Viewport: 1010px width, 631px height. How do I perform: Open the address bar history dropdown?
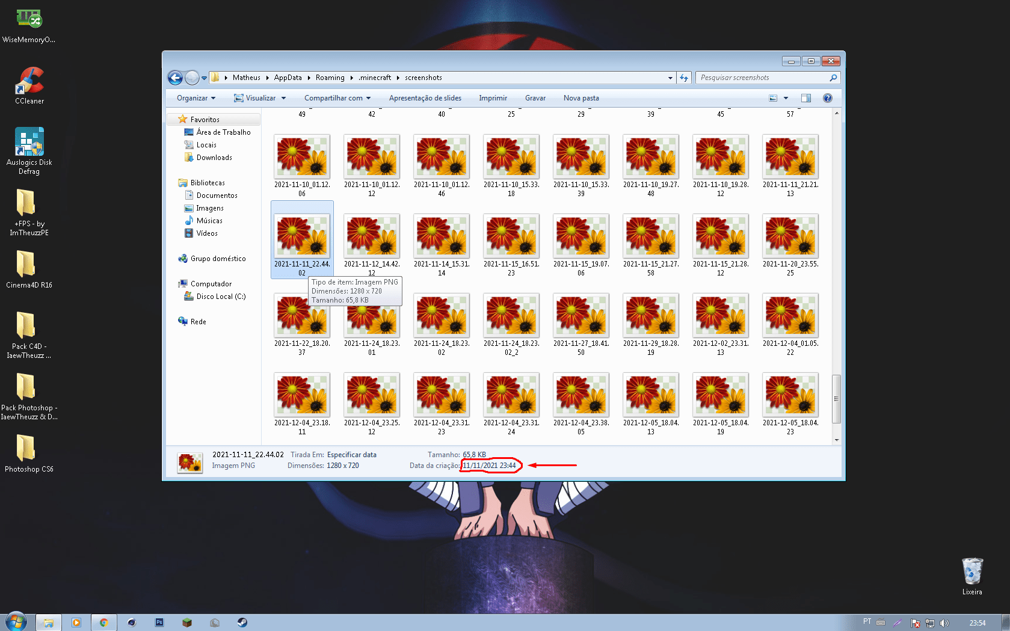[670, 78]
